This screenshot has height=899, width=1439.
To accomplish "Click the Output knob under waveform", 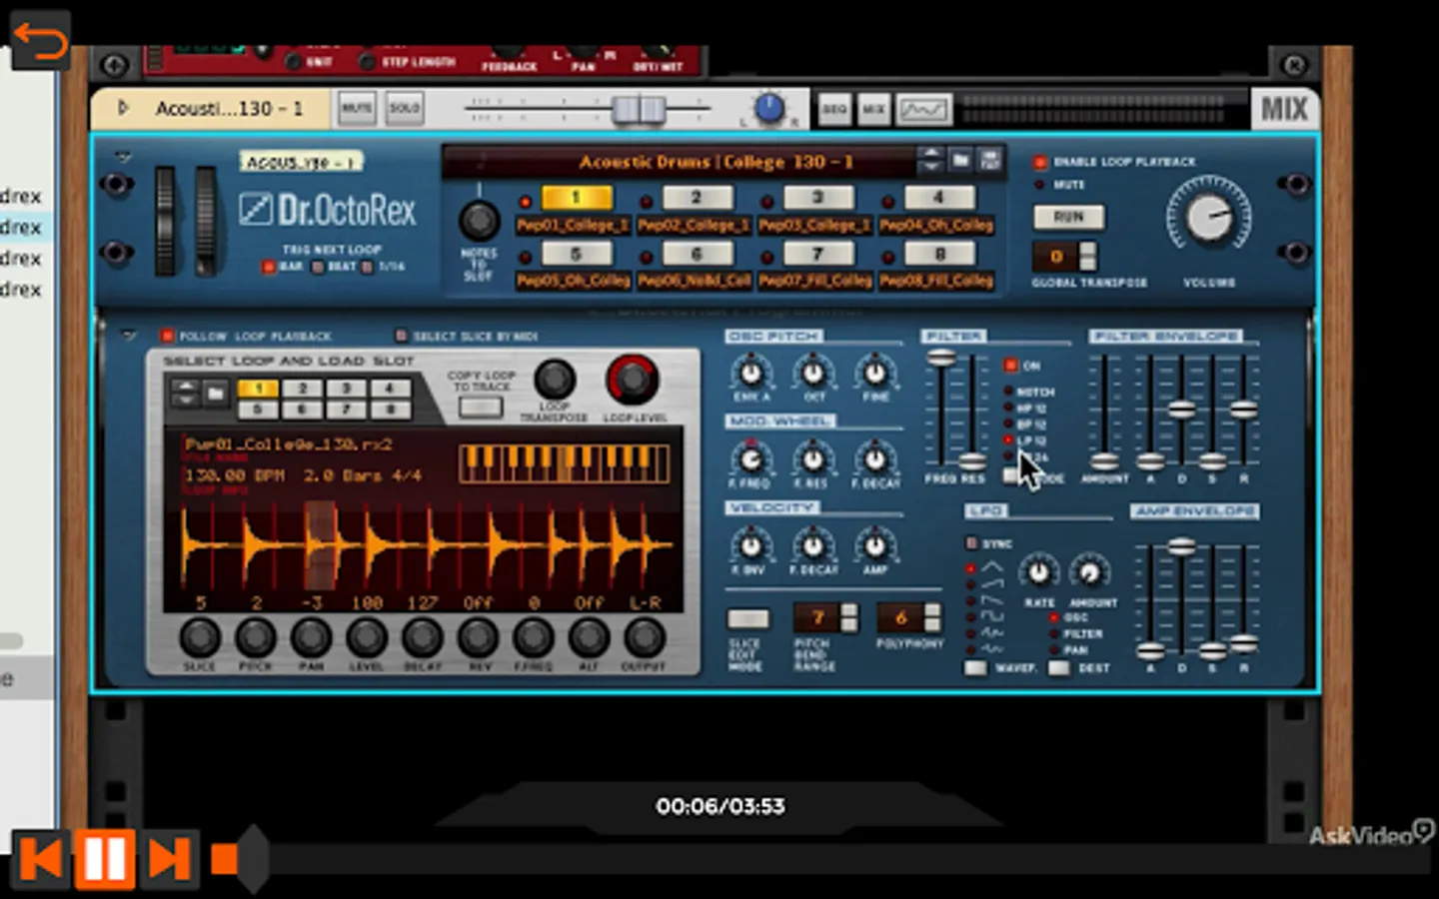I will [x=645, y=637].
